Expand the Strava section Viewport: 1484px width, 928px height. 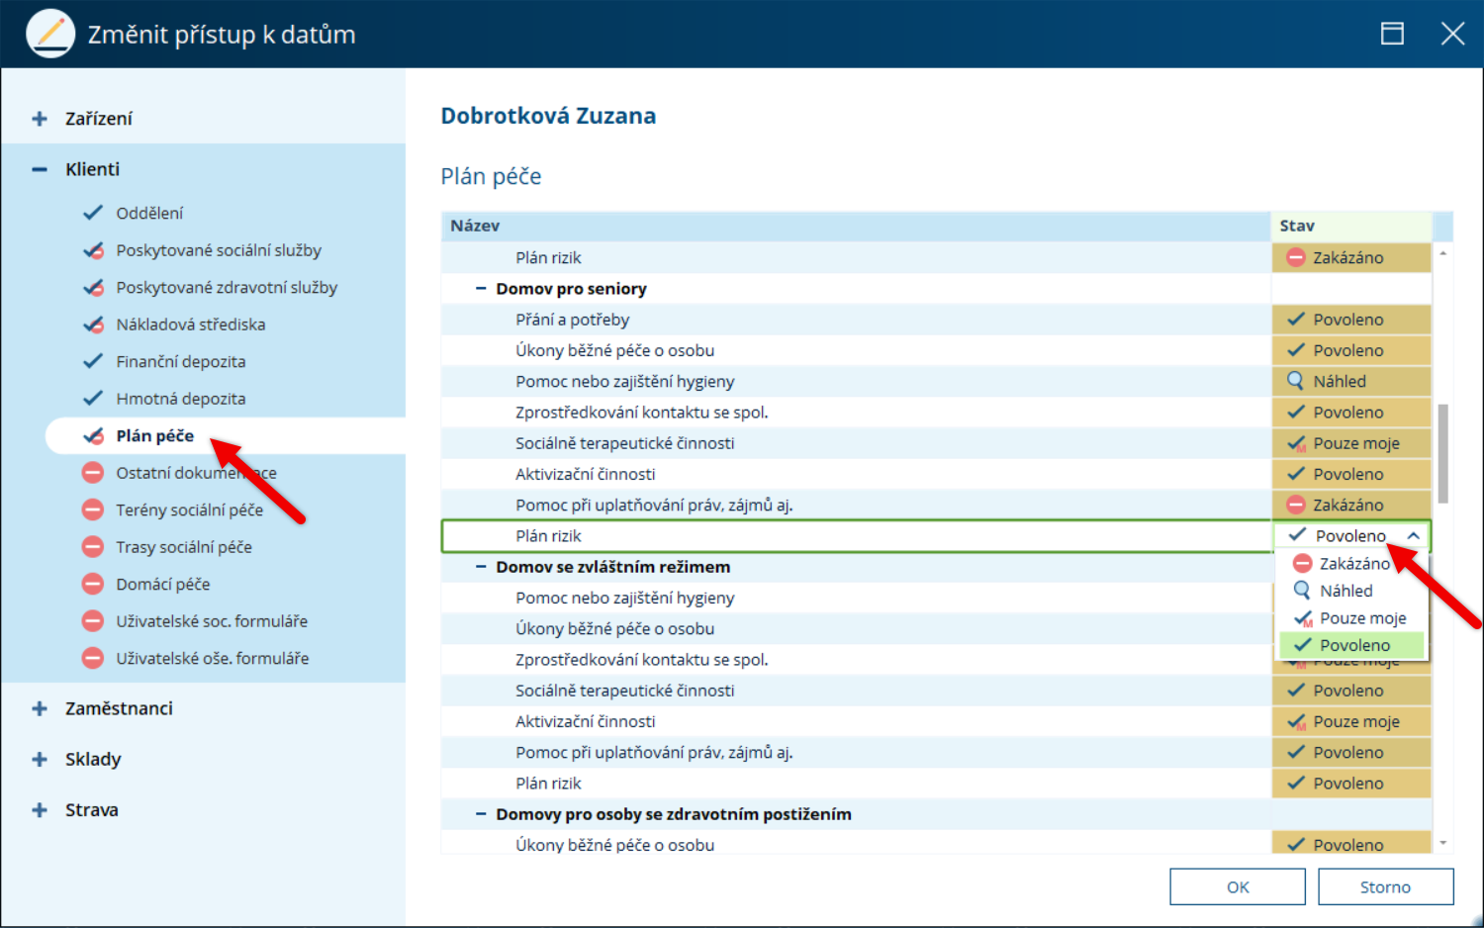tap(40, 809)
